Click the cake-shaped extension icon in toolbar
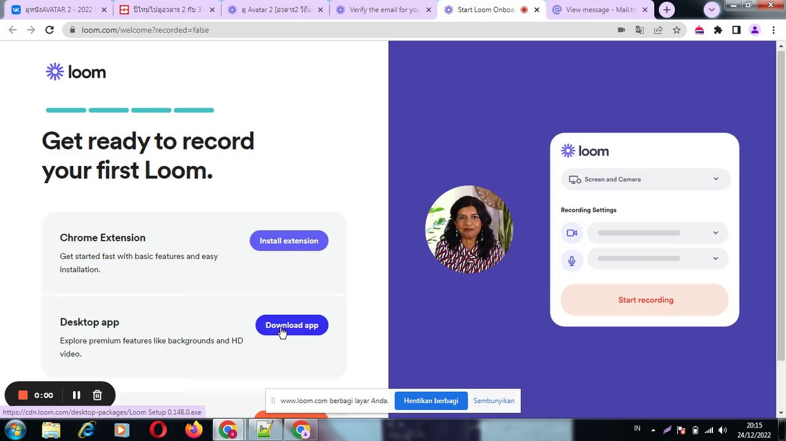Viewport: 786px width, 441px height. click(699, 29)
